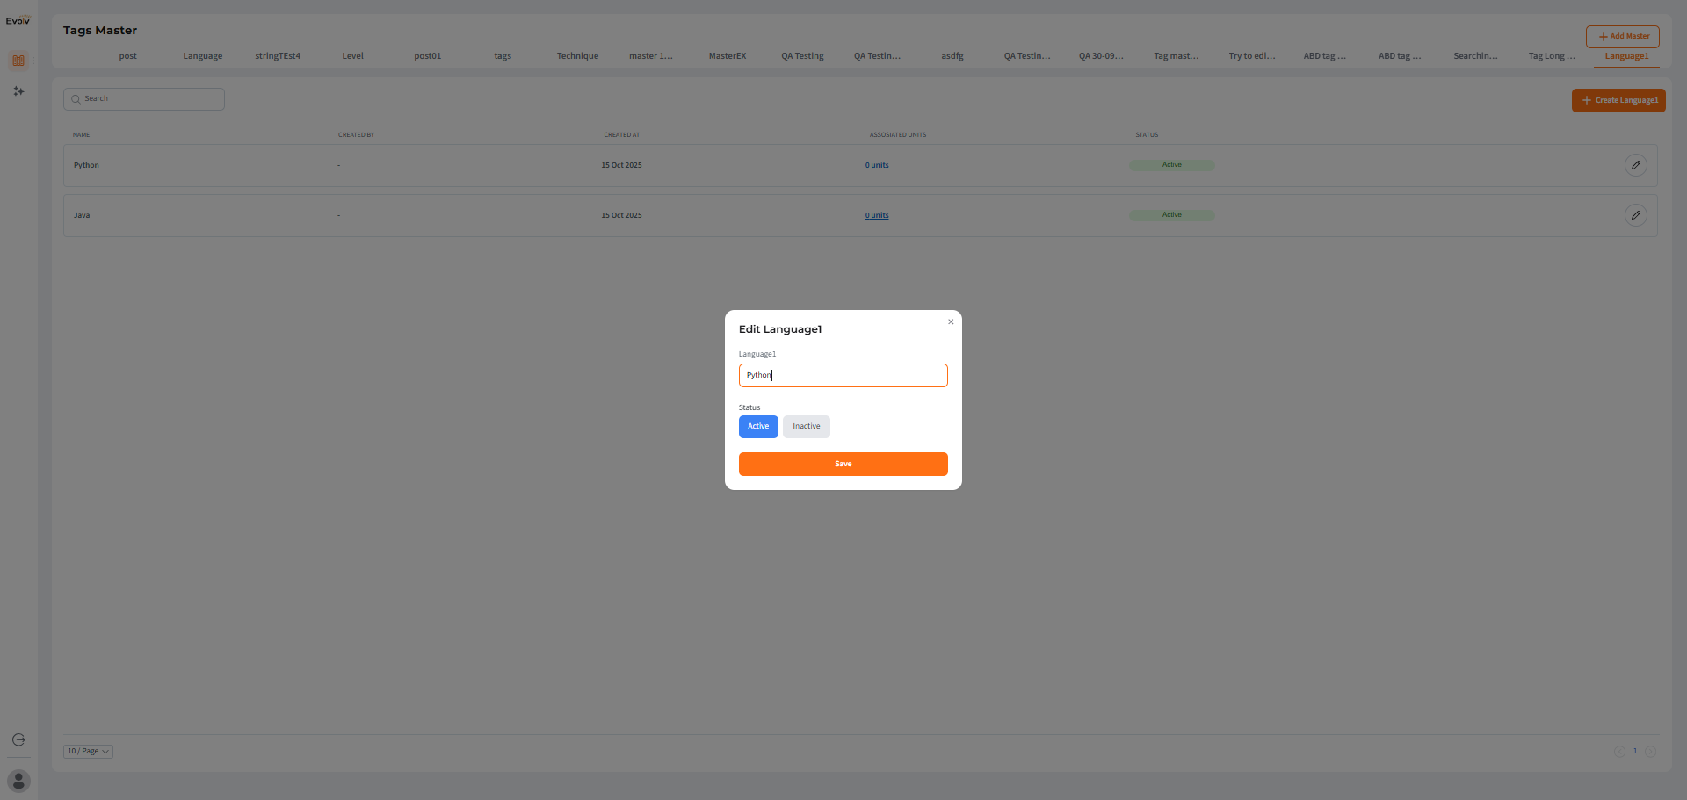Click the logout icon in sidebar
This screenshot has height=800, width=1687.
[18, 740]
